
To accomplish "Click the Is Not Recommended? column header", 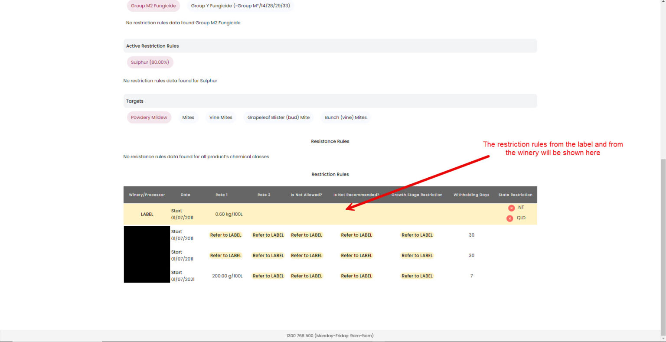I will 356,195.
